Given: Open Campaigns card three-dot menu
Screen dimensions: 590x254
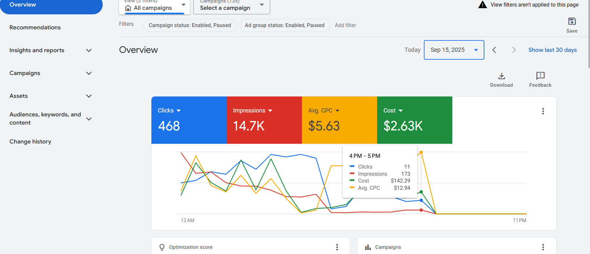Looking at the screenshot, I should (x=543, y=247).
